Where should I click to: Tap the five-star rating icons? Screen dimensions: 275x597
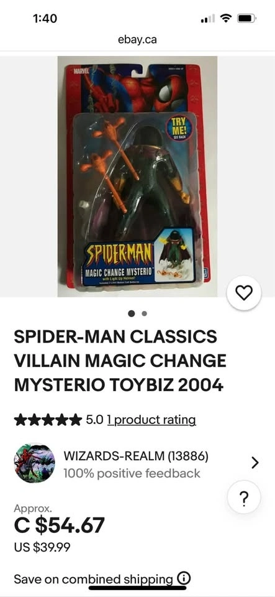tap(48, 420)
